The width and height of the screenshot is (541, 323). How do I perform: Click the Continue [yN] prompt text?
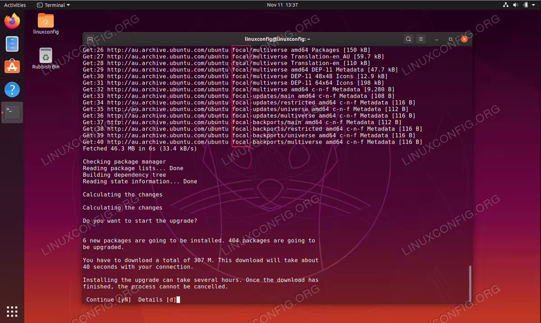(109, 300)
